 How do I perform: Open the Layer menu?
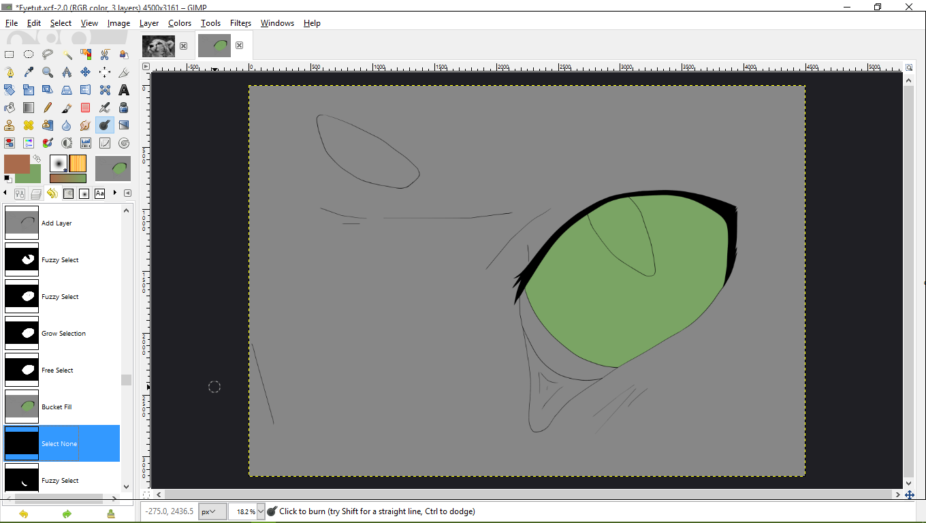pos(149,23)
